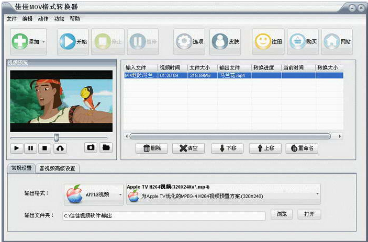
Task: Move file up with 上移 button
Action: coord(265,148)
